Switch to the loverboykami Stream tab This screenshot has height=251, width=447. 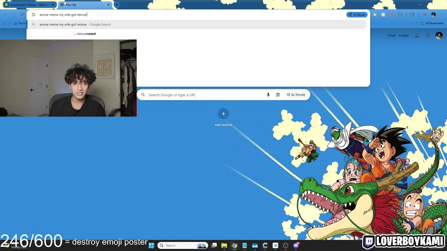tap(30, 5)
